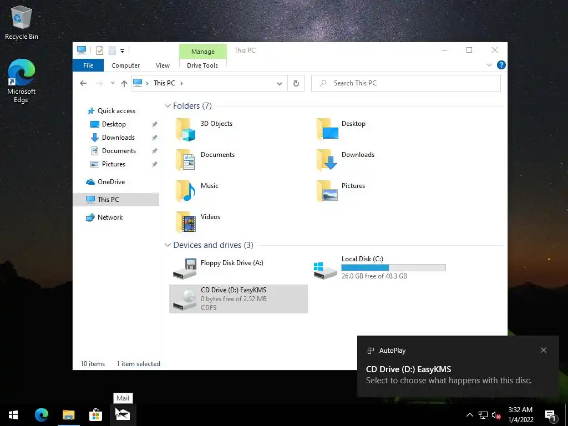This screenshot has height=426, width=568.
Task: Open Action Center notifications icon
Action: [551, 415]
